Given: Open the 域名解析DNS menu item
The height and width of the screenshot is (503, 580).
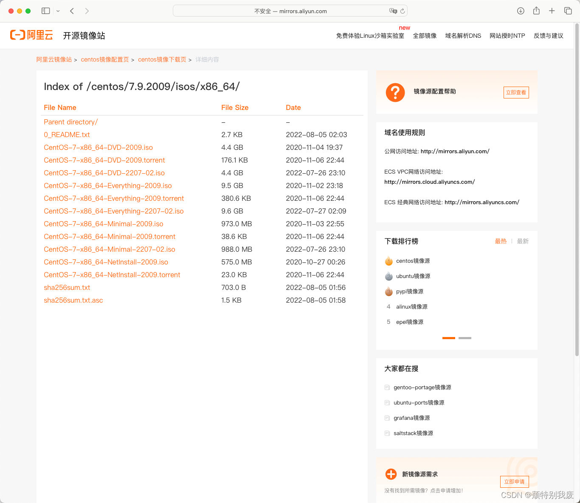Looking at the screenshot, I should (x=463, y=36).
